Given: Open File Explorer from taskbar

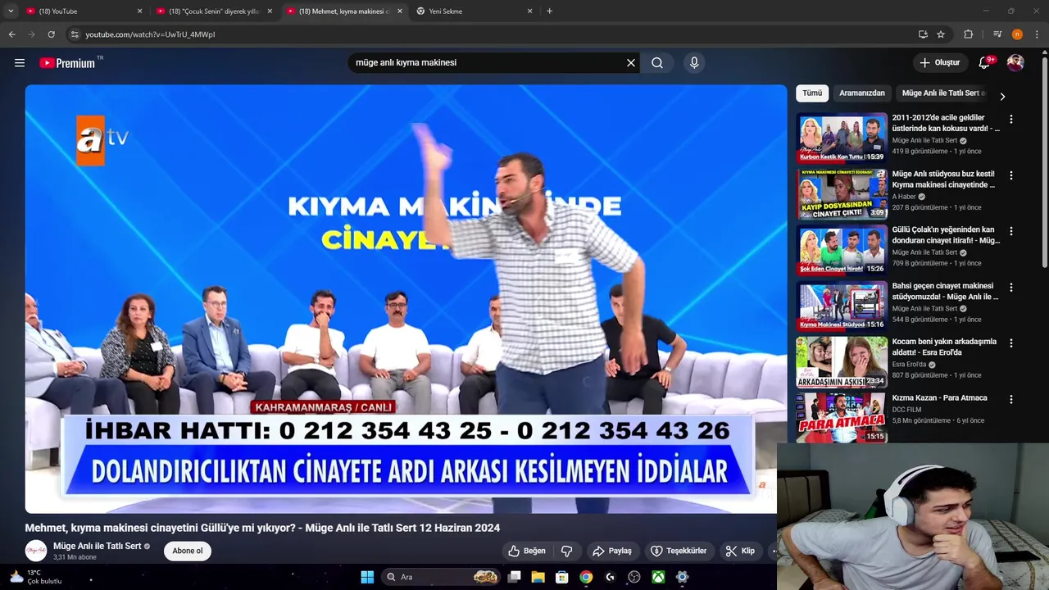Looking at the screenshot, I should click(538, 577).
